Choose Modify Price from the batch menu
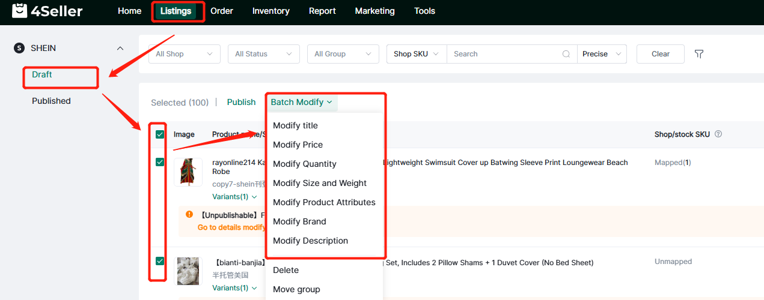The width and height of the screenshot is (764, 300). [298, 145]
